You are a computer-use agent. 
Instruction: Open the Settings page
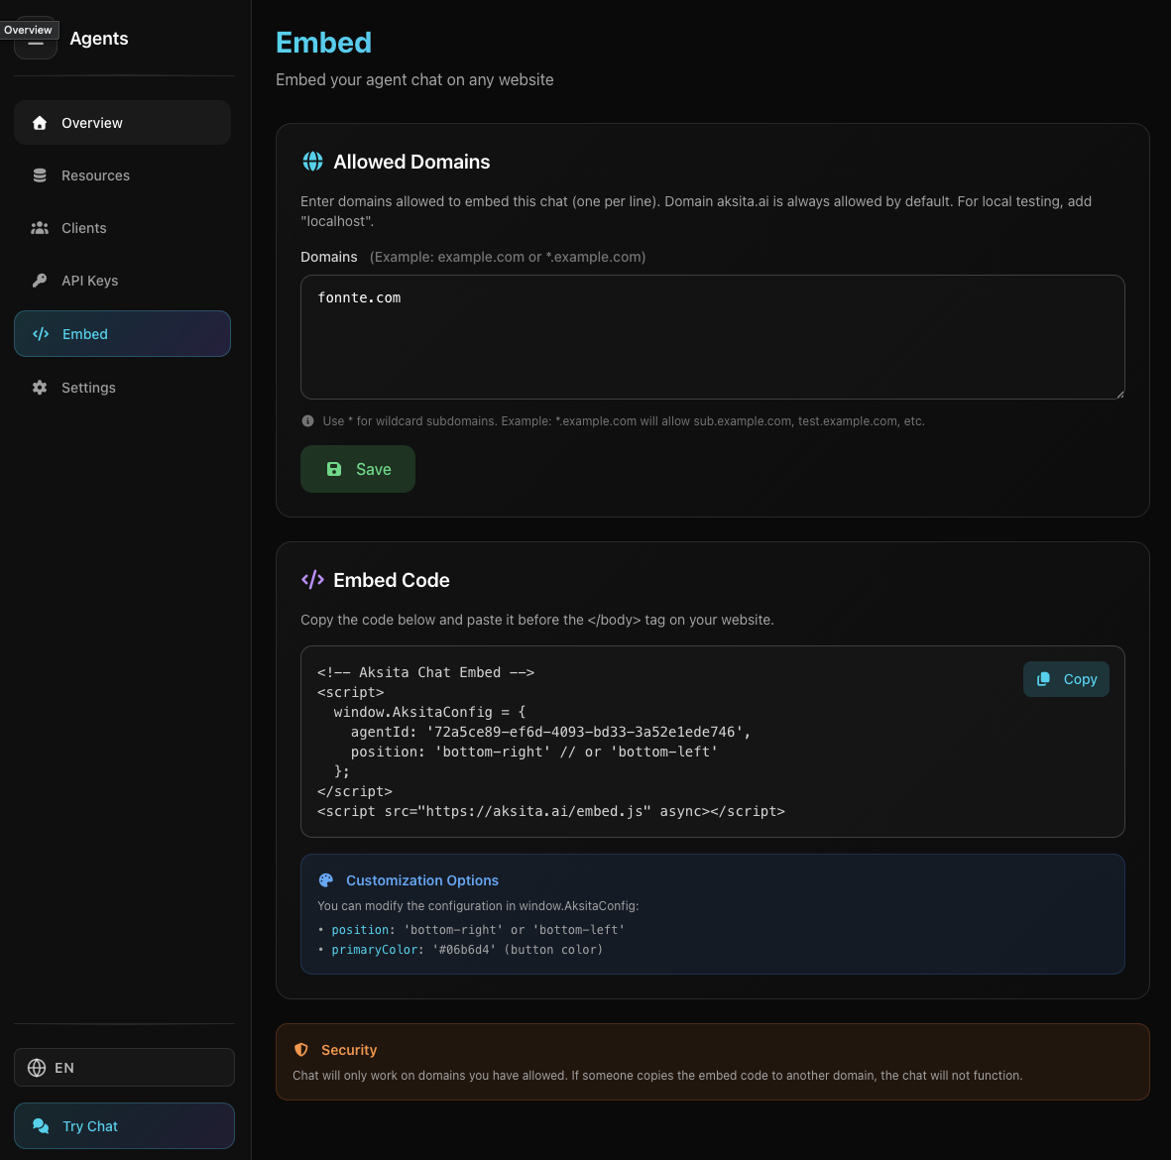coord(88,388)
